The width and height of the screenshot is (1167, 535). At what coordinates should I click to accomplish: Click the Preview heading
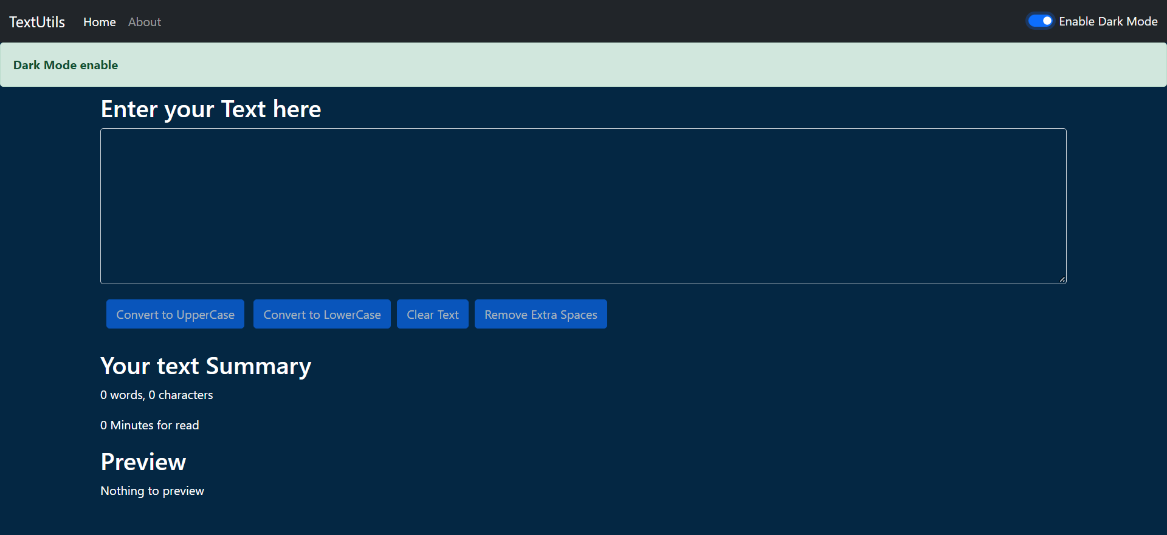click(x=143, y=462)
